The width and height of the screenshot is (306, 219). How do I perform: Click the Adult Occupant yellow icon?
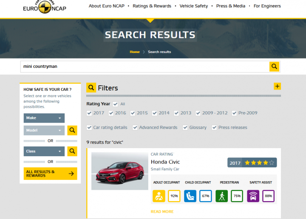coord(159,196)
